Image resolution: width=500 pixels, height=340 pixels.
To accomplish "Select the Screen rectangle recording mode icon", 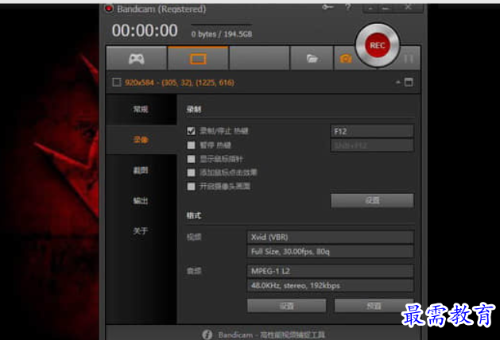I will point(198,59).
